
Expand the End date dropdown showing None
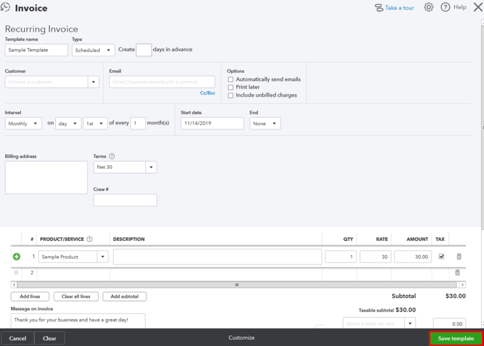274,123
